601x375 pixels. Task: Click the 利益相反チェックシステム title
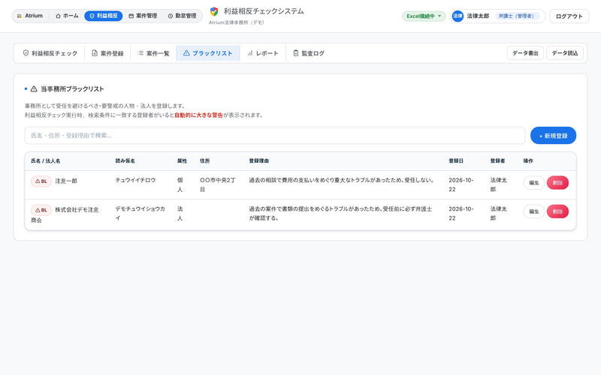264,11
